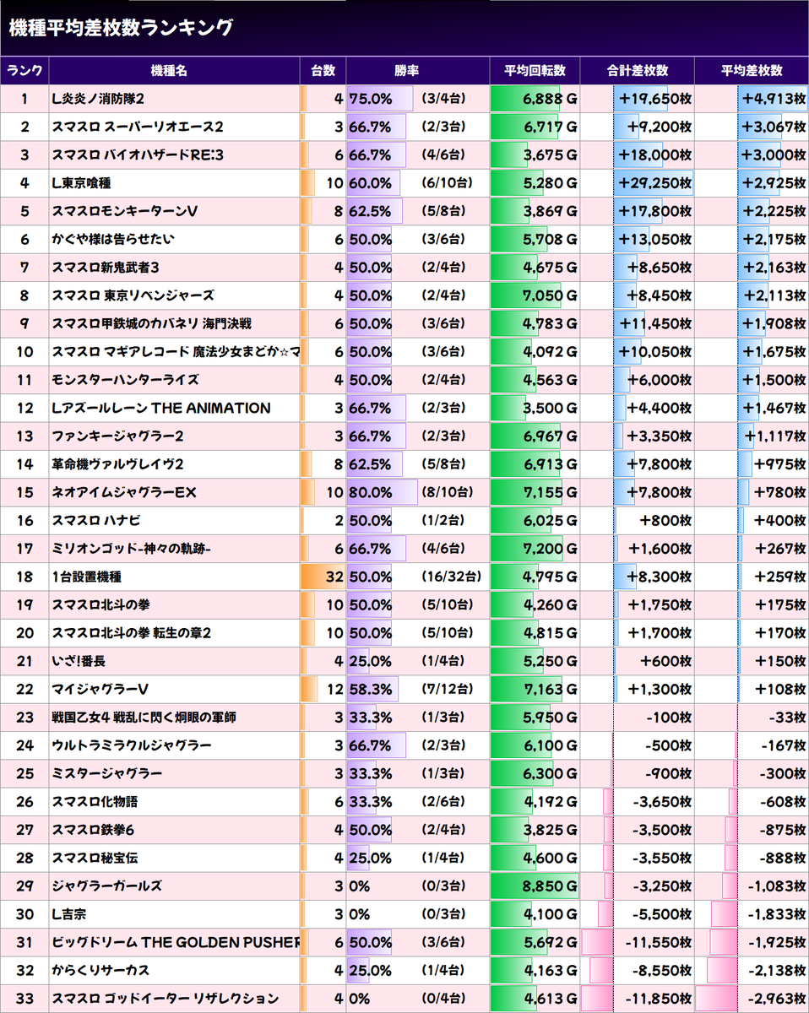Select machine name マイジャグラーV
This screenshot has height=1013, width=809.
point(100,690)
